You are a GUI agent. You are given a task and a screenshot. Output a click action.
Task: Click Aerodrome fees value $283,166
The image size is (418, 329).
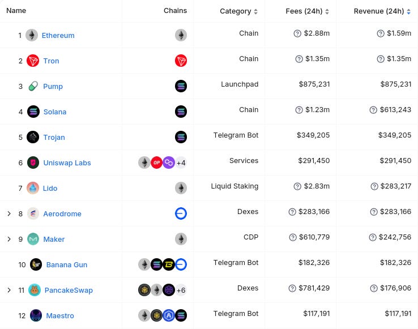(314, 212)
